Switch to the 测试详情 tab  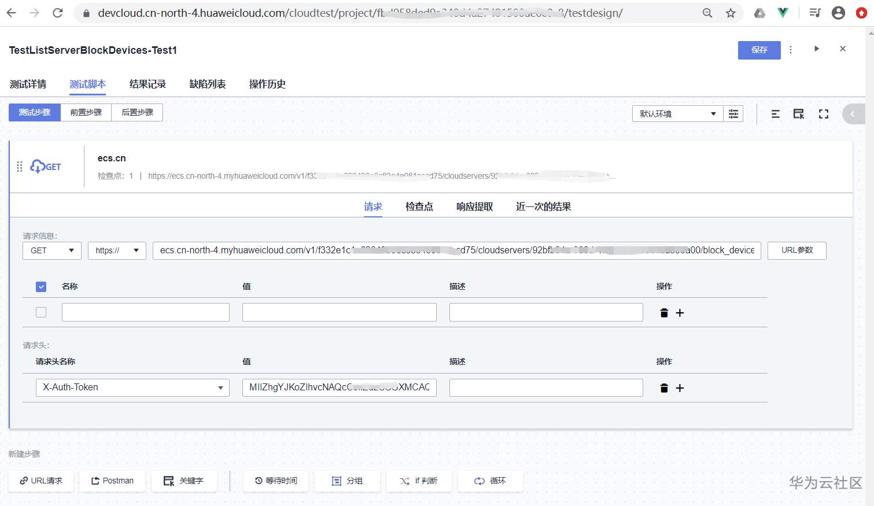point(28,84)
